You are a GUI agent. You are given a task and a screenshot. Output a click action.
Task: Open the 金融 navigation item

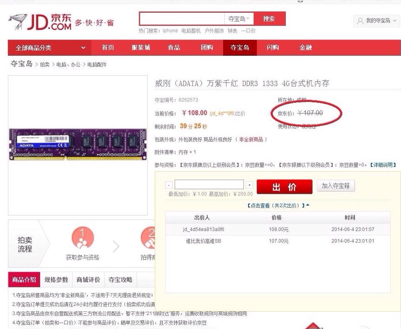click(306, 47)
